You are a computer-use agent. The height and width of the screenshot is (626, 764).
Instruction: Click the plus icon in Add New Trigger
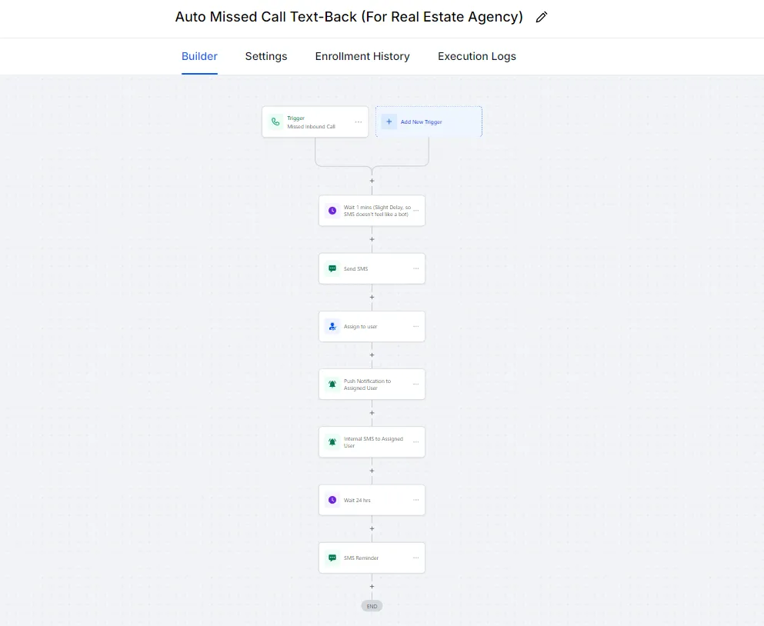[389, 122]
